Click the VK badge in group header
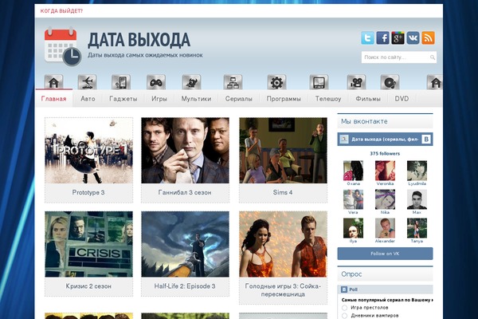This screenshot has width=478, height=319. coord(426,140)
